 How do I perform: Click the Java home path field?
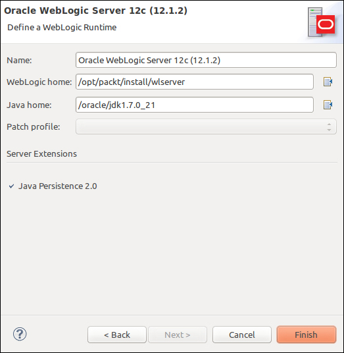195,105
